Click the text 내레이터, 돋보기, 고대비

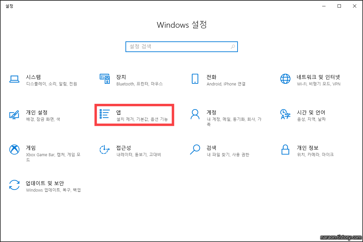[139, 155]
